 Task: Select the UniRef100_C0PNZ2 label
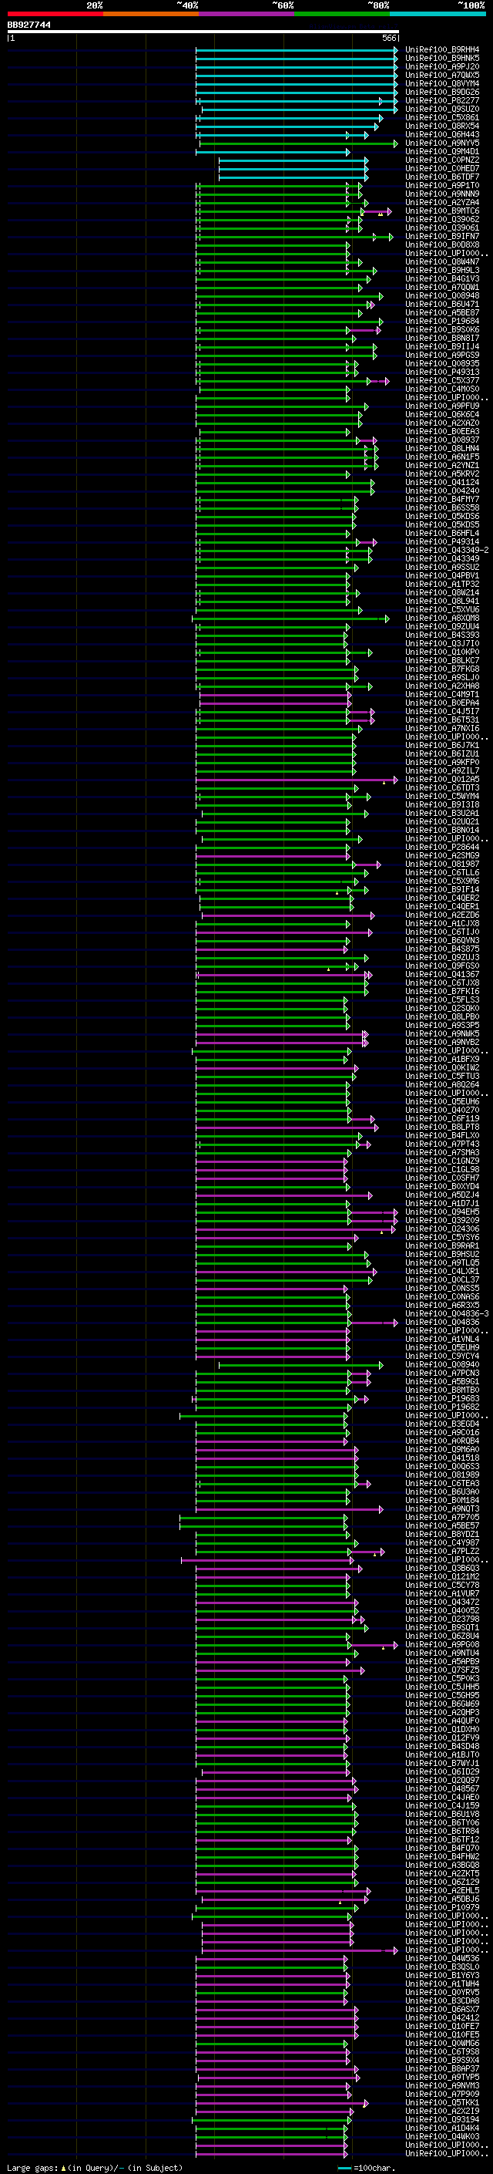[442, 160]
